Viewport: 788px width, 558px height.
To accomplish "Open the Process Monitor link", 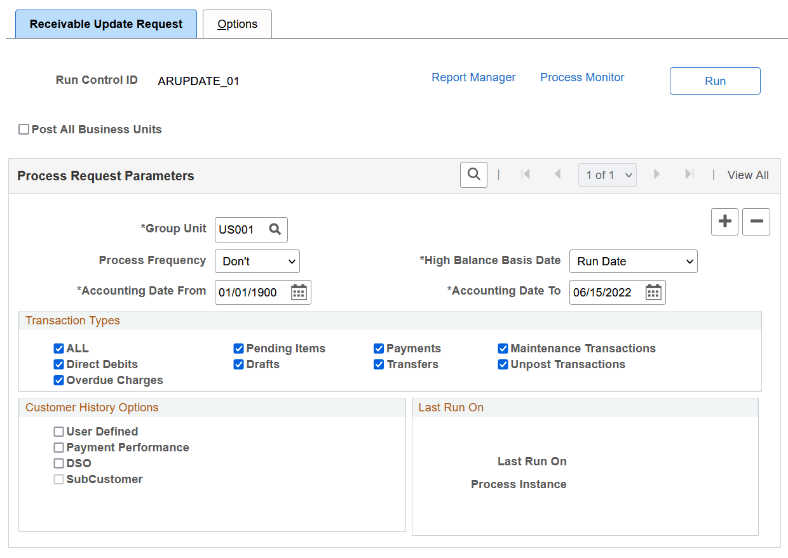I will pyautogui.click(x=581, y=77).
